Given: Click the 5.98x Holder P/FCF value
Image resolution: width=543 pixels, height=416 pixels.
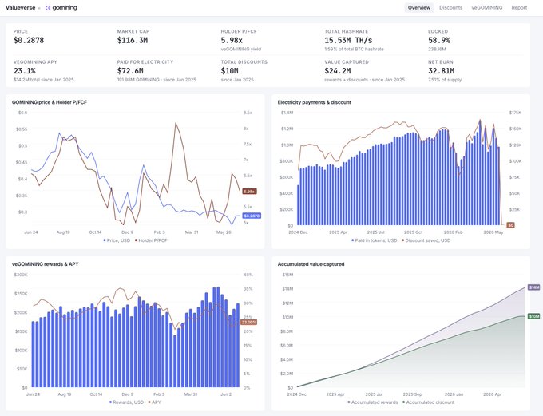Looking at the screenshot, I should click(x=232, y=41).
